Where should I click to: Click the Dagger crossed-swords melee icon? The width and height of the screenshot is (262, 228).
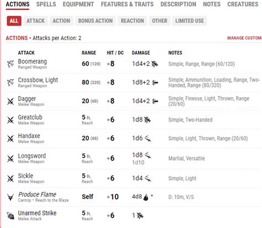pos(11,101)
